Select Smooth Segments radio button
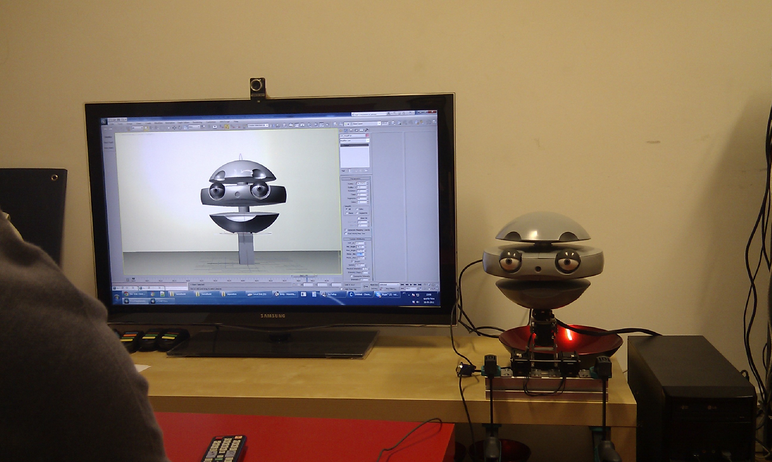 pyautogui.click(x=357, y=213)
